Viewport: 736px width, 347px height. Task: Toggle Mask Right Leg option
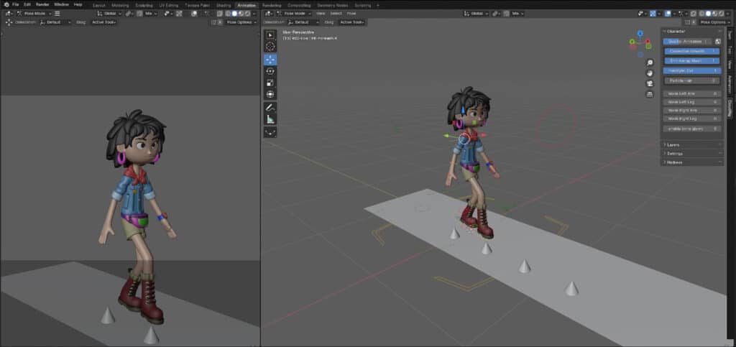692,119
